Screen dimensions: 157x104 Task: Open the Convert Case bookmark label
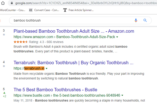47,10
